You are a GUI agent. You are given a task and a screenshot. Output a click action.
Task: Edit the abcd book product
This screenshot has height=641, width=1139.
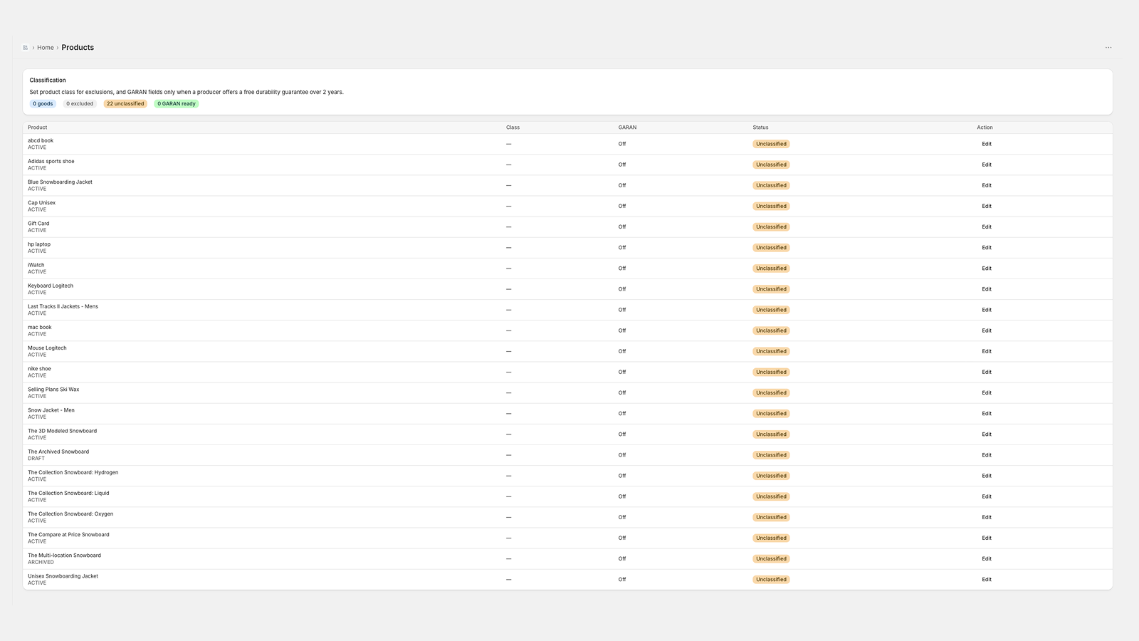click(x=987, y=144)
